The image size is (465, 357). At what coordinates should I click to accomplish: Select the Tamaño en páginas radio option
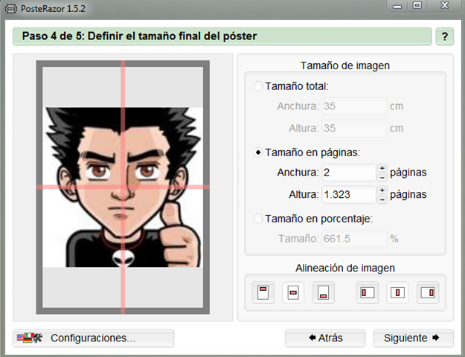[x=257, y=152]
